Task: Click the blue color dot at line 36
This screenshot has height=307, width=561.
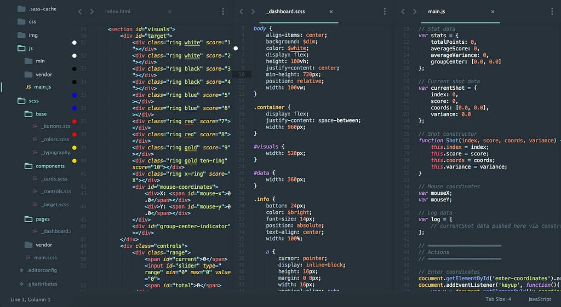Action: coord(75,108)
